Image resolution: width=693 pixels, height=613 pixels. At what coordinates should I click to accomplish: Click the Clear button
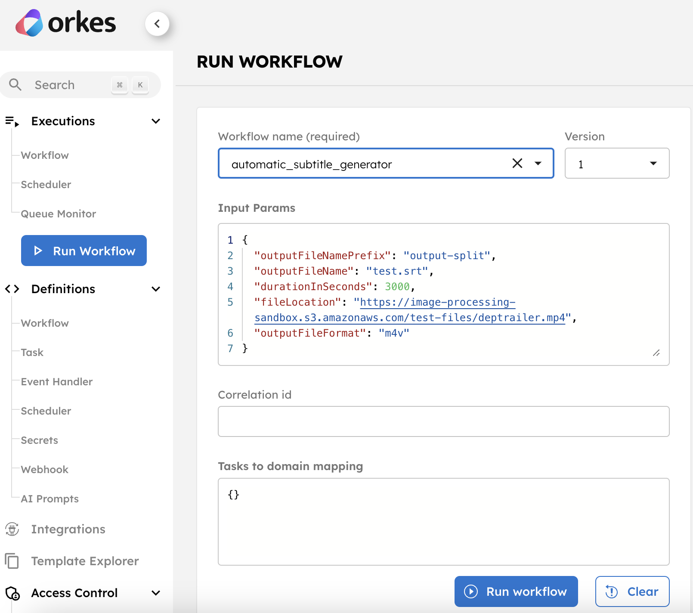[632, 591]
